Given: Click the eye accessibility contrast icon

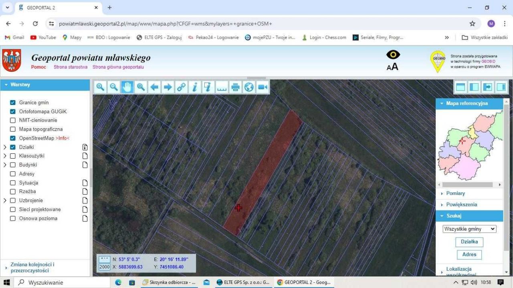Looking at the screenshot, I should 393,54.
